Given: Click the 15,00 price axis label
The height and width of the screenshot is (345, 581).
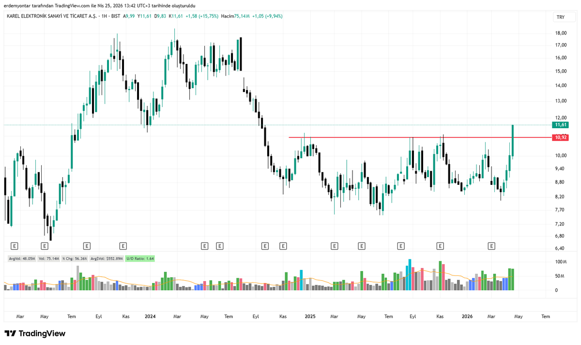Looking at the screenshot, I should click(x=561, y=71).
